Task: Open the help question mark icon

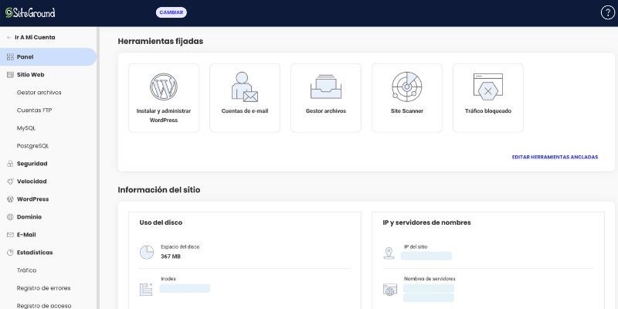Action: [607, 12]
